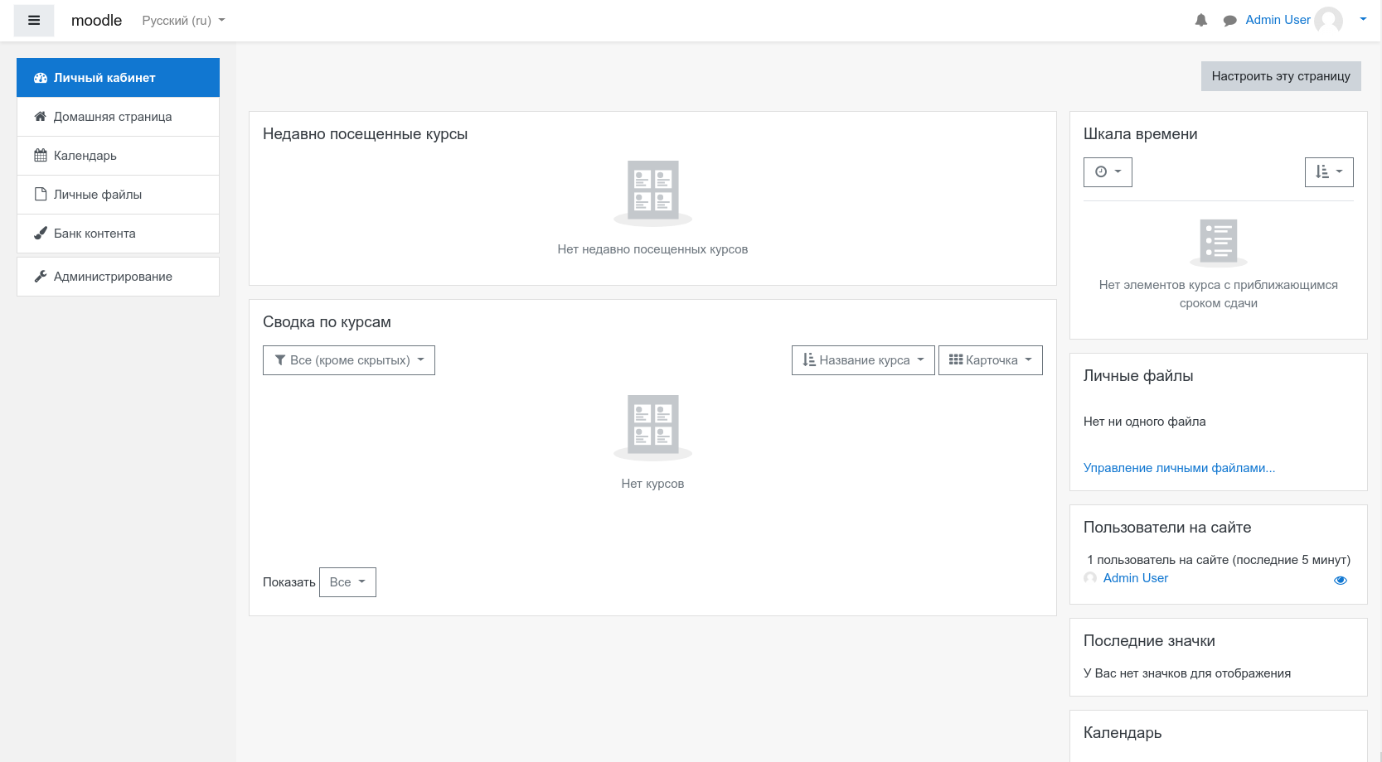Open timeline clock filter dropdown

pyautogui.click(x=1108, y=172)
